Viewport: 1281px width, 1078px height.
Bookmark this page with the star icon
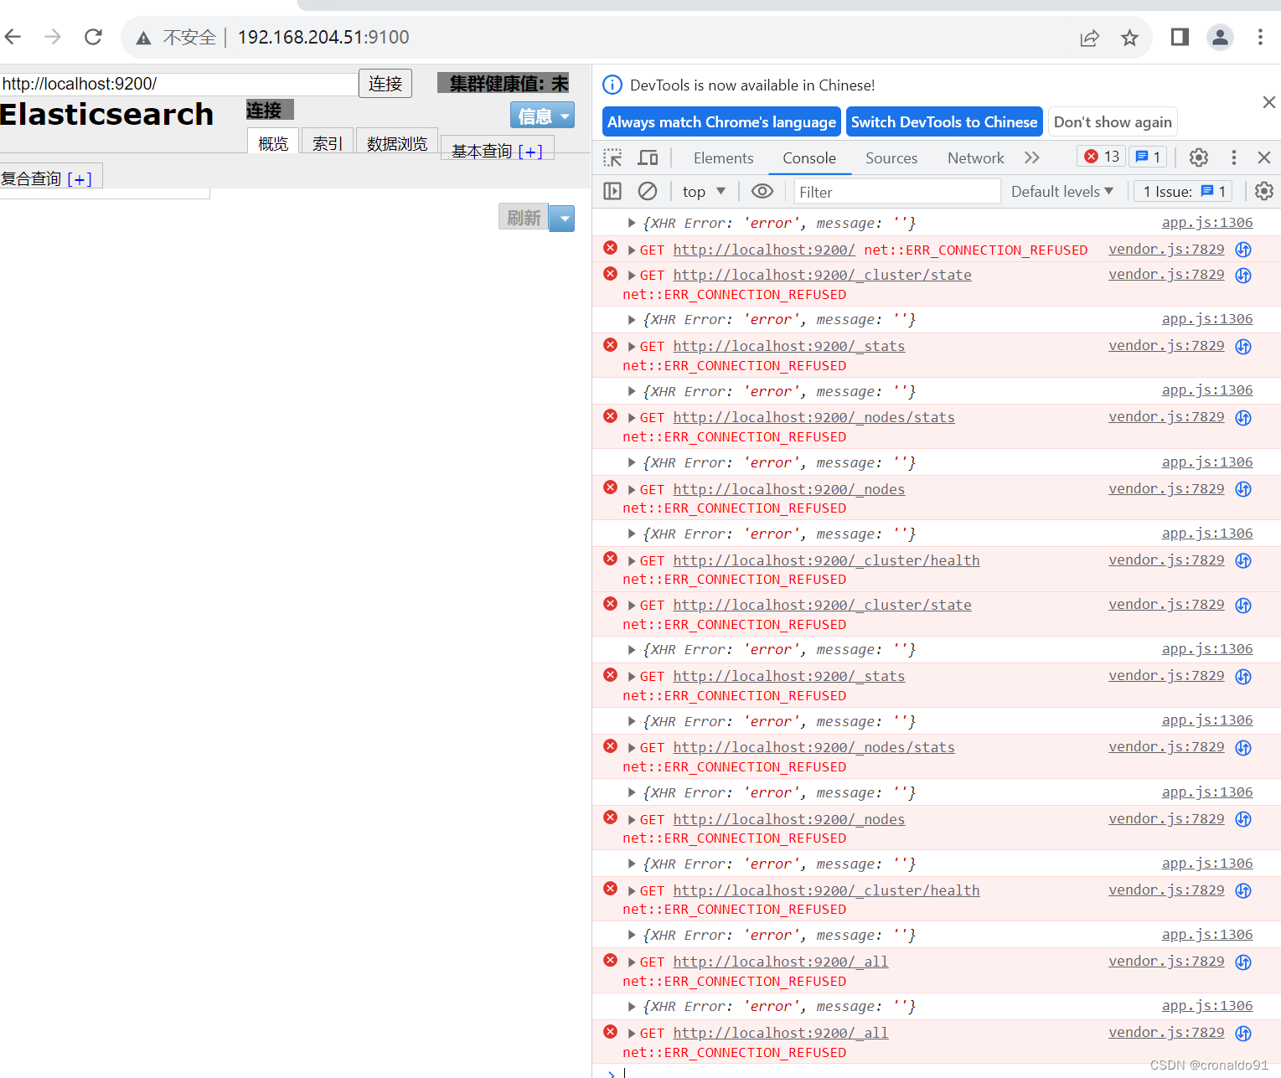(1129, 38)
